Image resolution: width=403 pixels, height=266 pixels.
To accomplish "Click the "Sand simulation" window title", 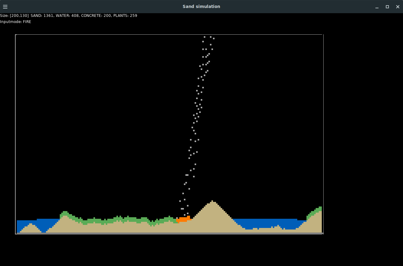I will [x=201, y=6].
